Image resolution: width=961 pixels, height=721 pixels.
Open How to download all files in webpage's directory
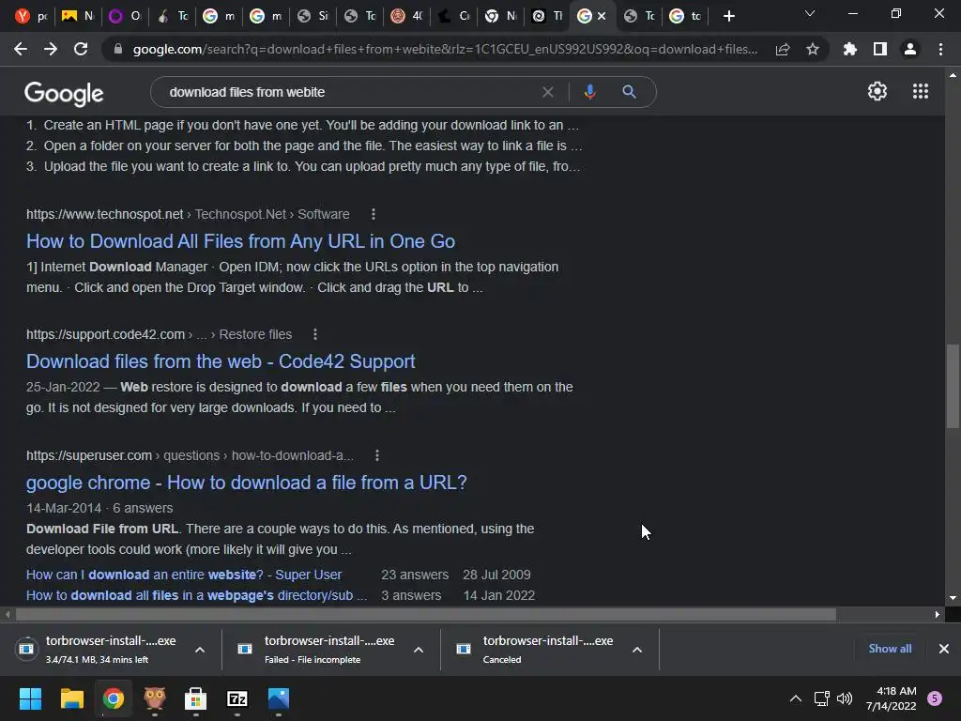pos(197,595)
